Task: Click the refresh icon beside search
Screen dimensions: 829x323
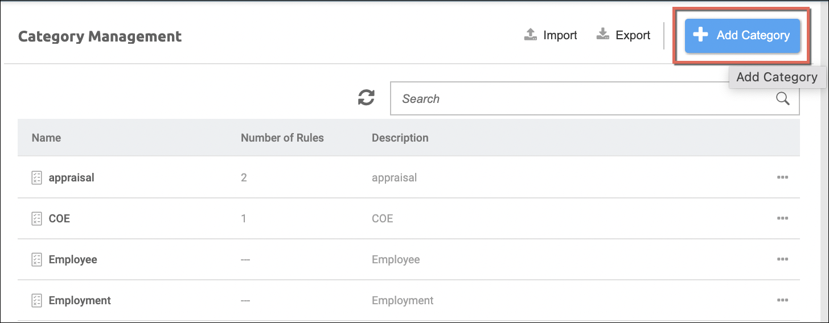Action: point(366,98)
